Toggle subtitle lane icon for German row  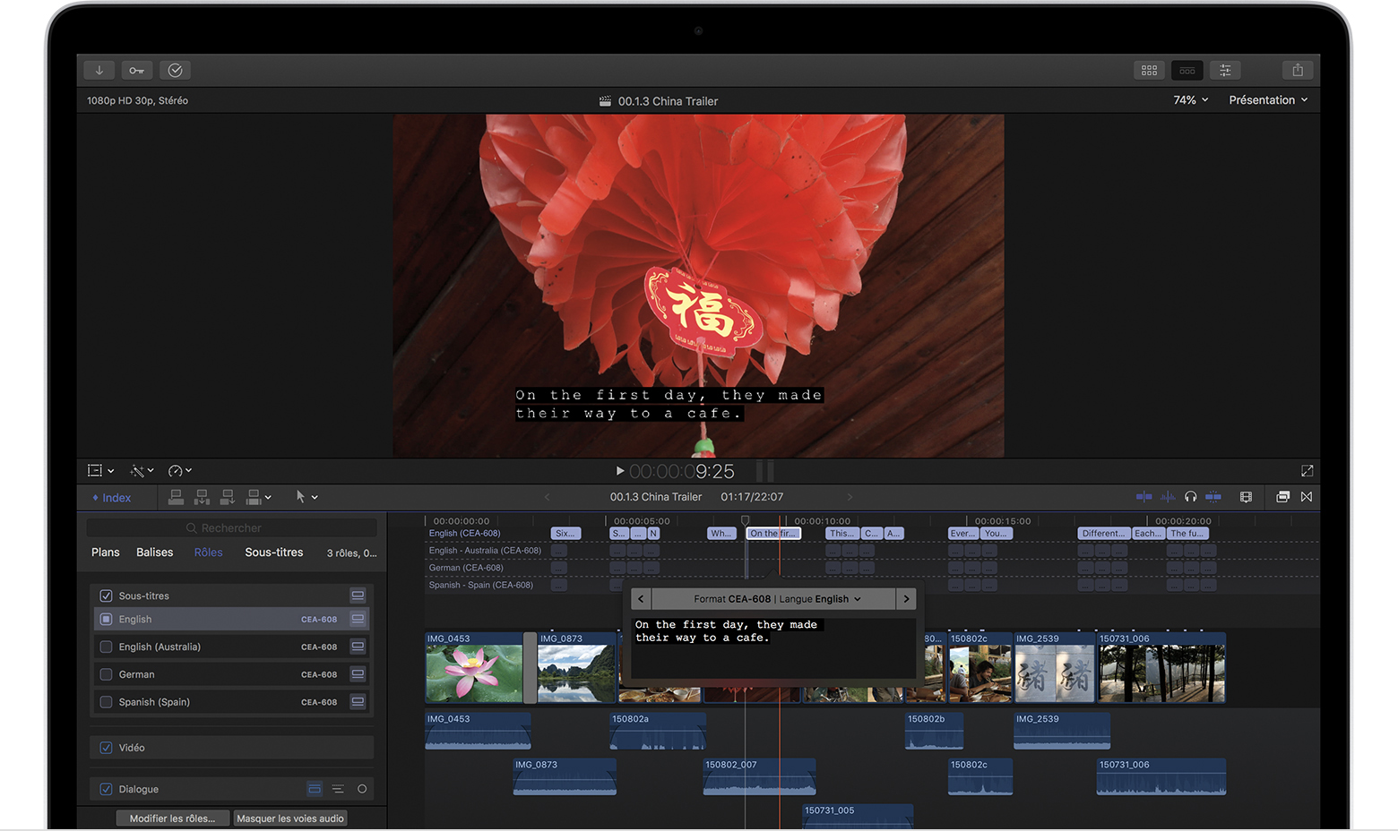(x=358, y=674)
